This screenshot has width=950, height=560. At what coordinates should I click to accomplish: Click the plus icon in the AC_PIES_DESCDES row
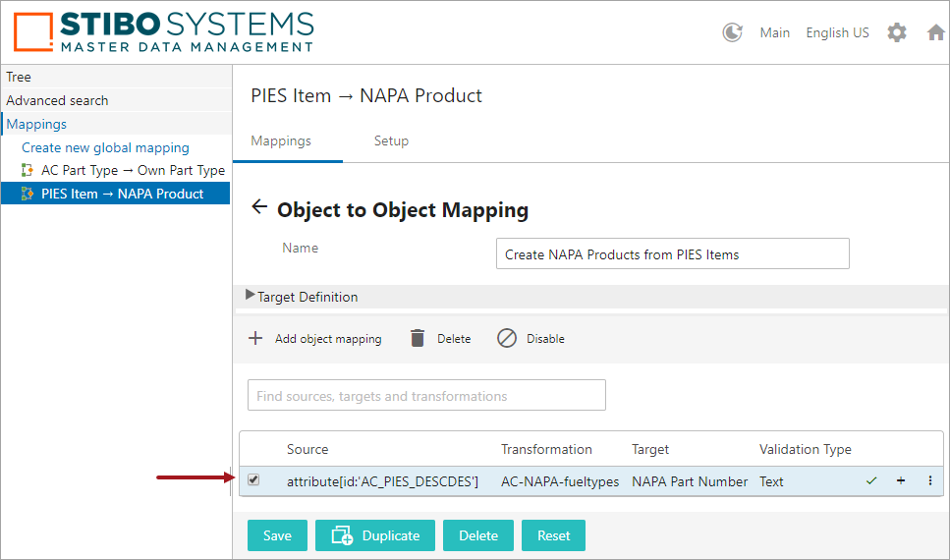tap(901, 480)
